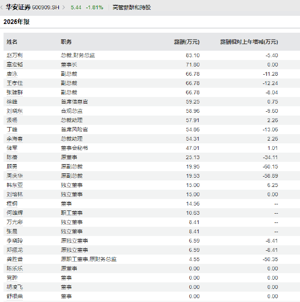This screenshot has width=300, height=302.
Task: View details for 刘晓东
Action: 15,111
